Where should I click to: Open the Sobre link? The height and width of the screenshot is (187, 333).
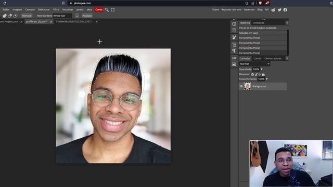(215, 9)
